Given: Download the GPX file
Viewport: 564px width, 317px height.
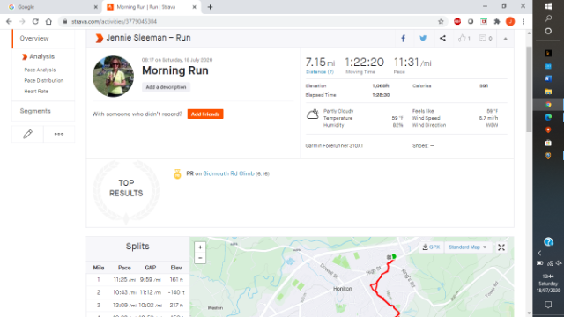Looking at the screenshot, I should click(x=431, y=247).
